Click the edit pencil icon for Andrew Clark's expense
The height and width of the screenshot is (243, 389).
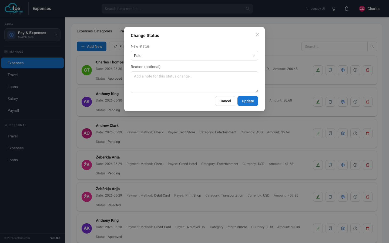click(x=318, y=133)
